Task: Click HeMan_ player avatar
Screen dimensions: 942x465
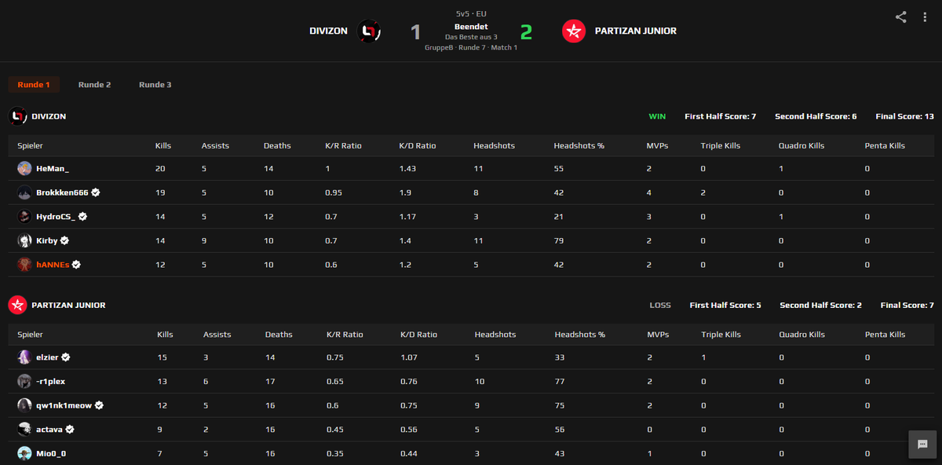Action: [24, 169]
